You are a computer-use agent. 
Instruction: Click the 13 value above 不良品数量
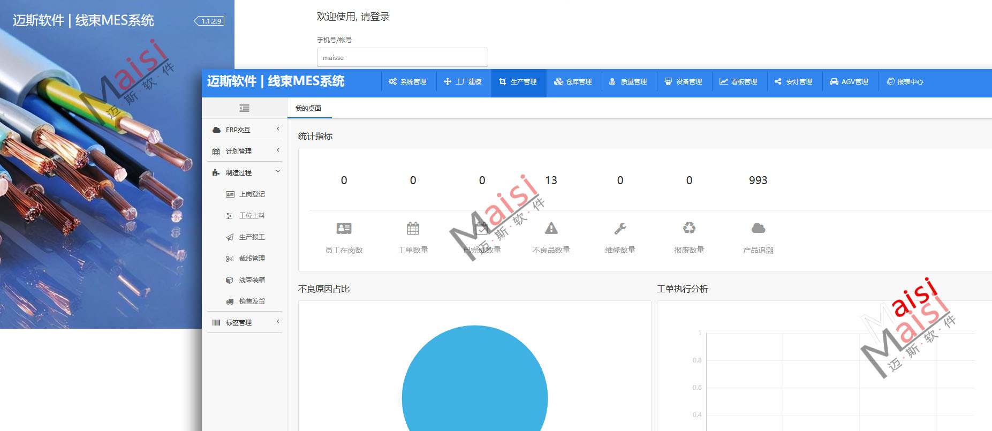[x=551, y=180]
